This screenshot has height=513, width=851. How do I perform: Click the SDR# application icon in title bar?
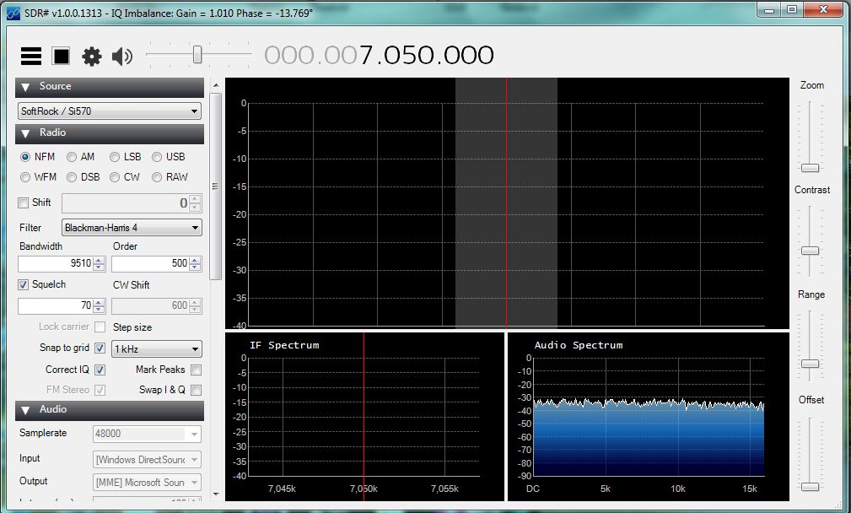tap(13, 13)
